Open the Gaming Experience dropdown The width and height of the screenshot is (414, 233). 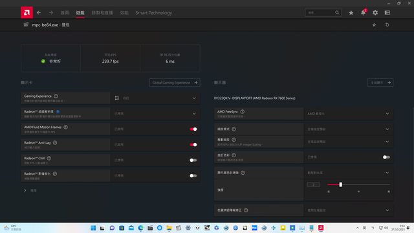155,98
